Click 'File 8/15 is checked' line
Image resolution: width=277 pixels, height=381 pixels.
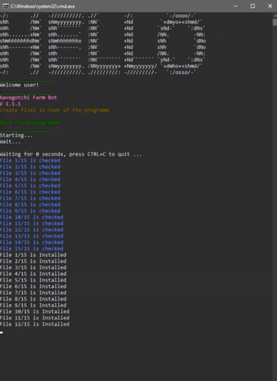[30, 205]
